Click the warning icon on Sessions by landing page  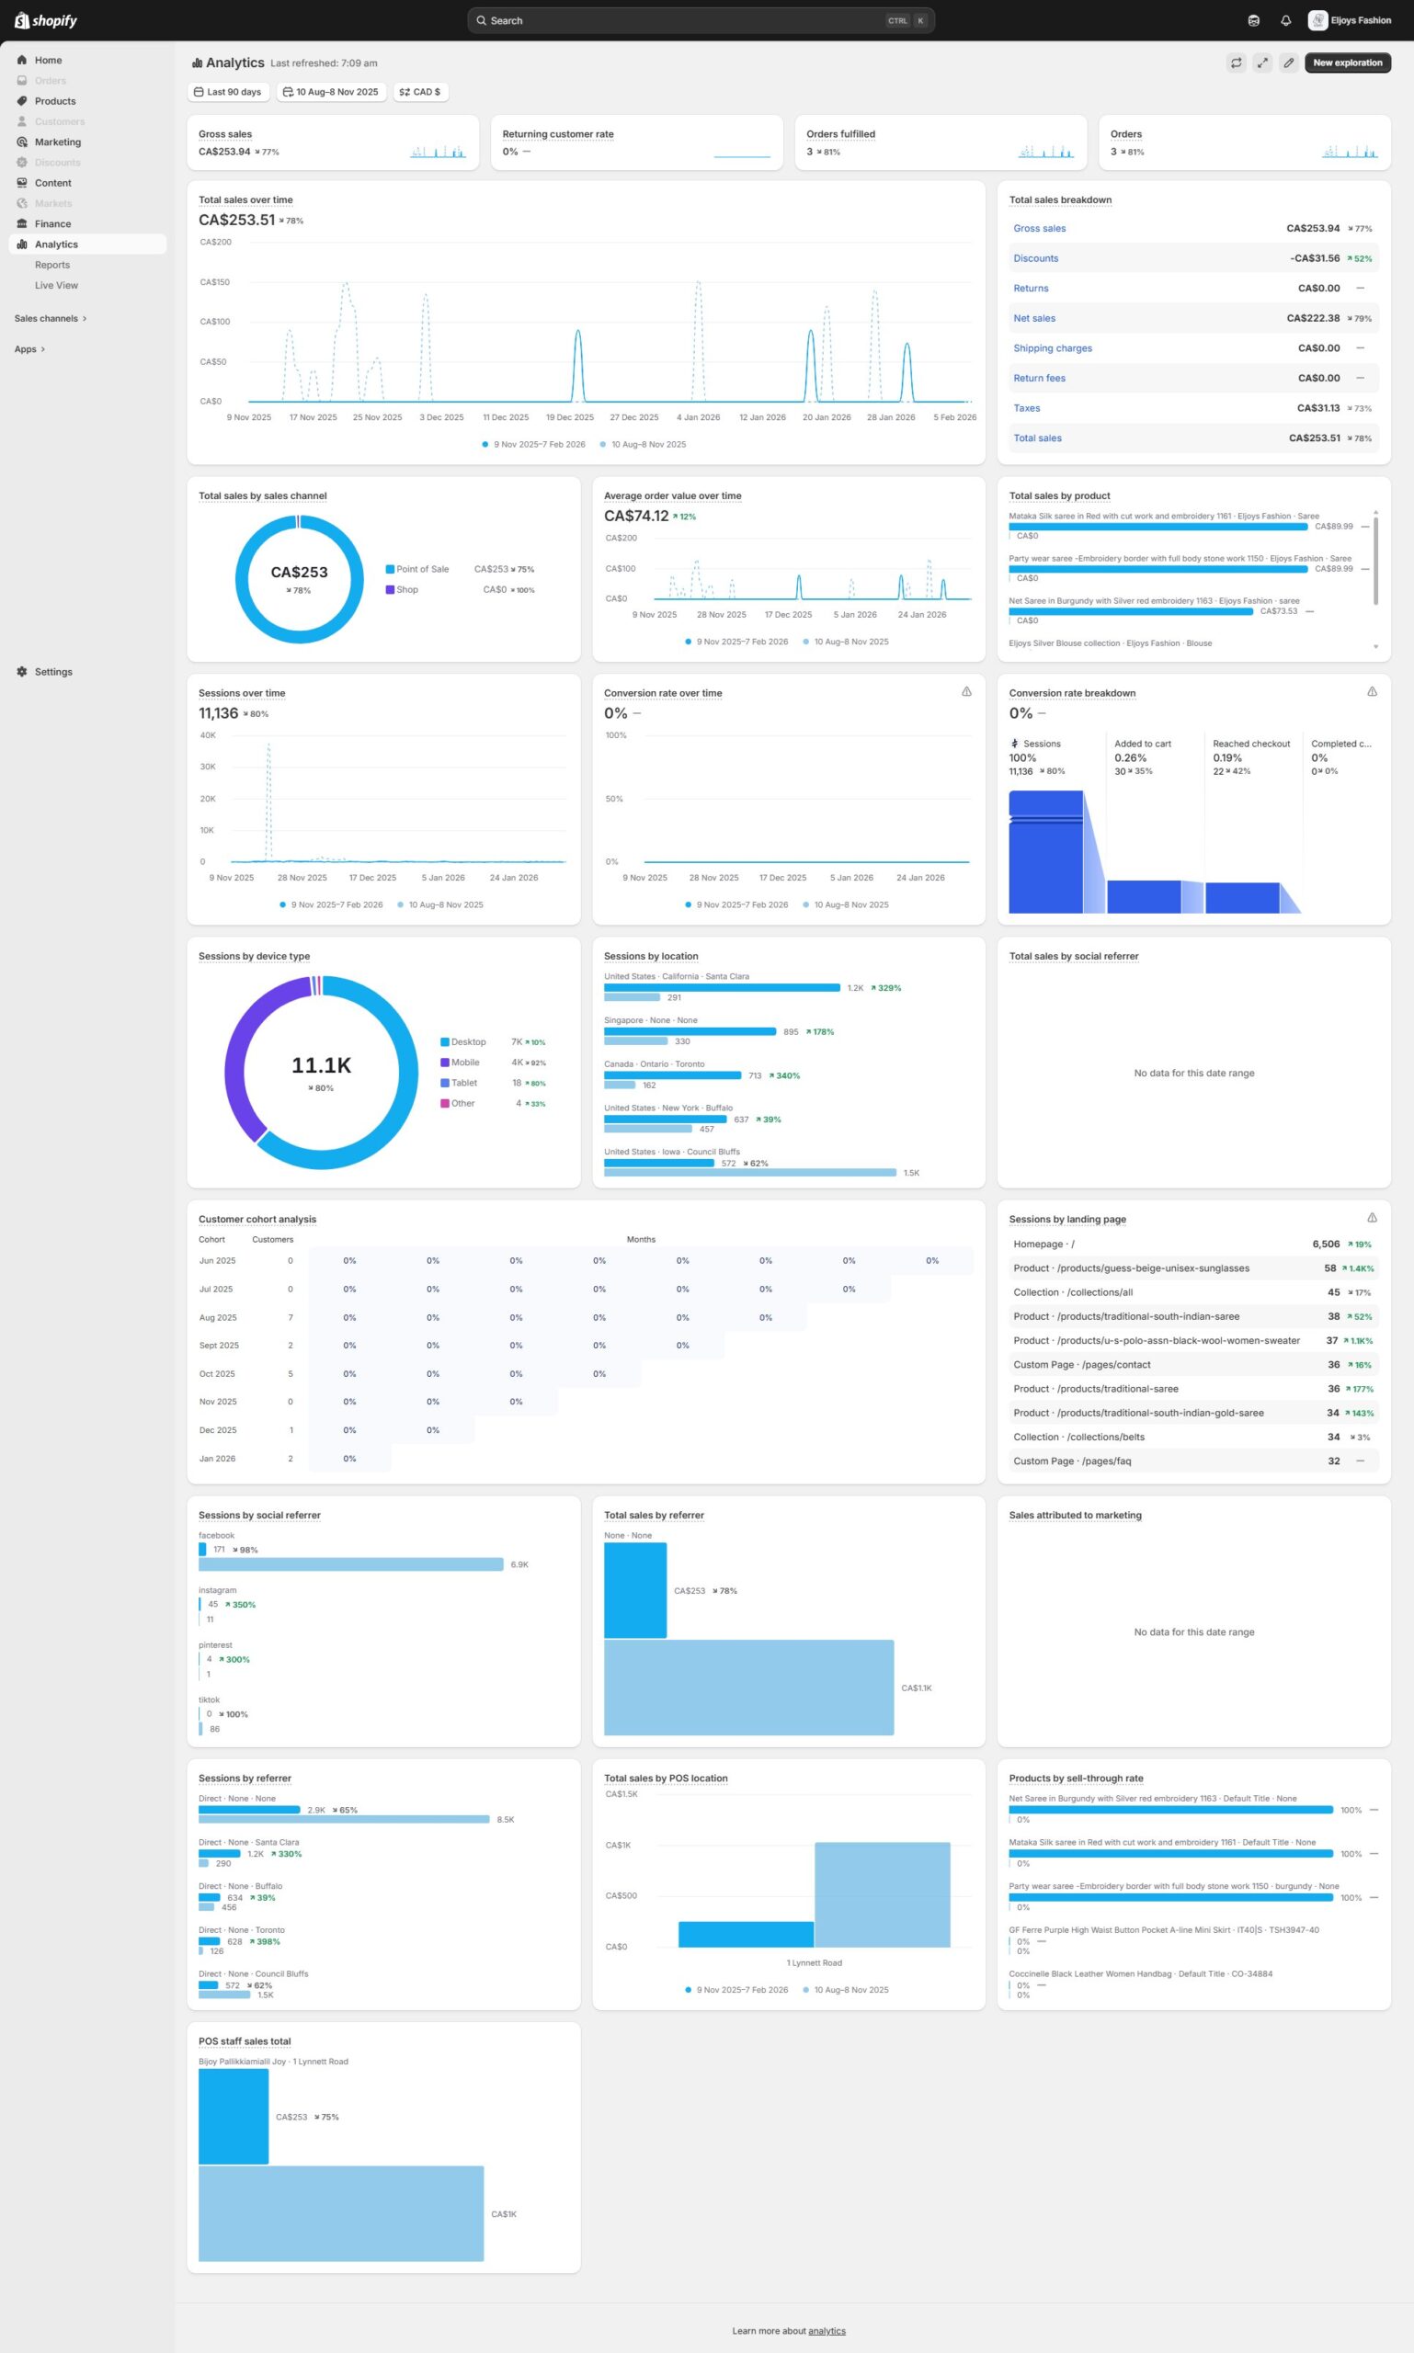(x=1371, y=1218)
